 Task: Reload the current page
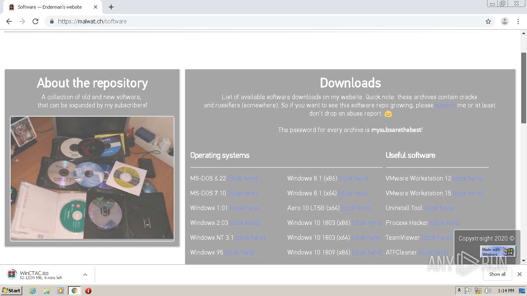(35, 21)
